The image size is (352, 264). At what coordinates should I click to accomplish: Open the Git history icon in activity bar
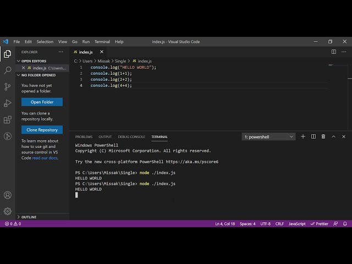pos(7,136)
